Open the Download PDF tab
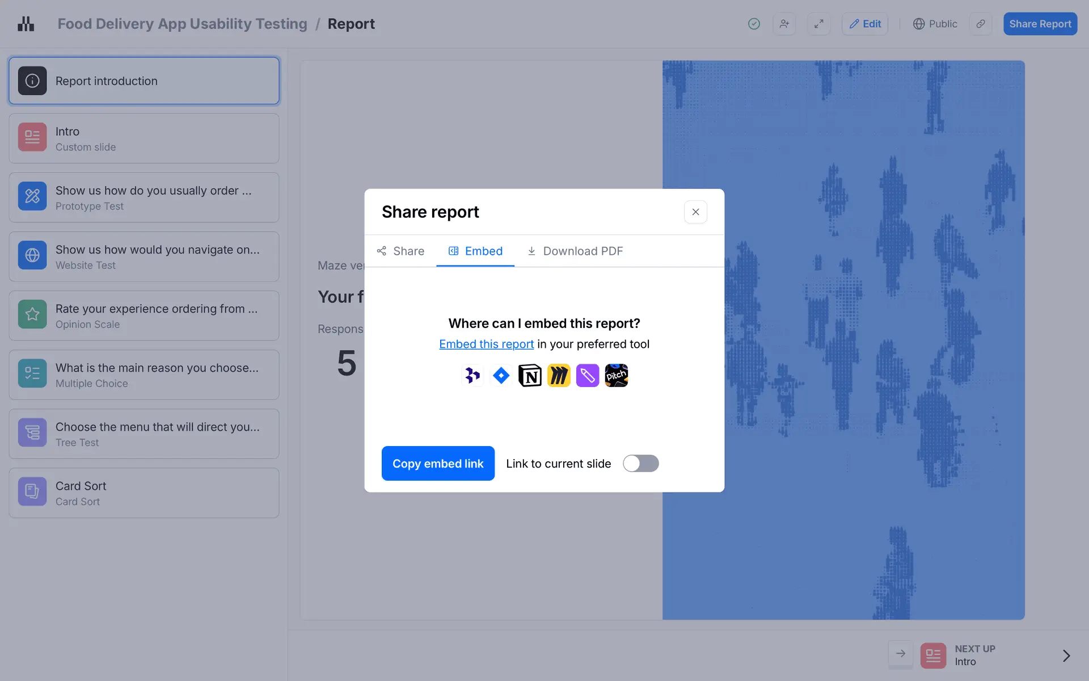The height and width of the screenshot is (681, 1089). [575, 251]
